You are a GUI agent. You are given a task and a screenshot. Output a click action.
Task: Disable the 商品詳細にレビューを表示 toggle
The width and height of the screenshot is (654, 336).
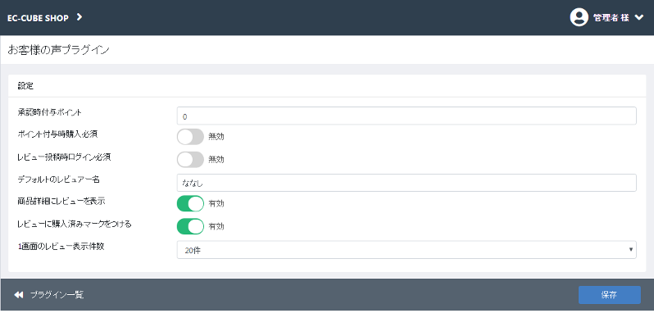(x=190, y=203)
